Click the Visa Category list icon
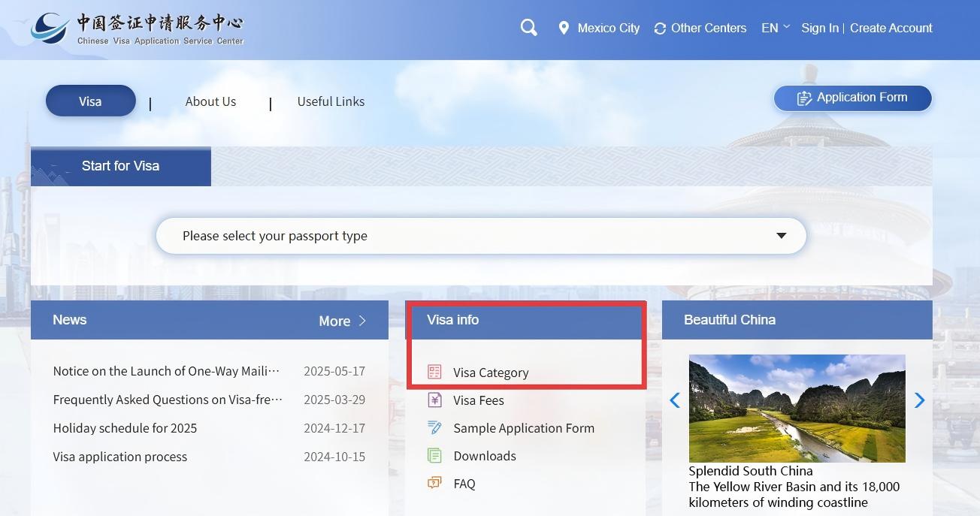Image resolution: width=980 pixels, height=516 pixels. 434,372
